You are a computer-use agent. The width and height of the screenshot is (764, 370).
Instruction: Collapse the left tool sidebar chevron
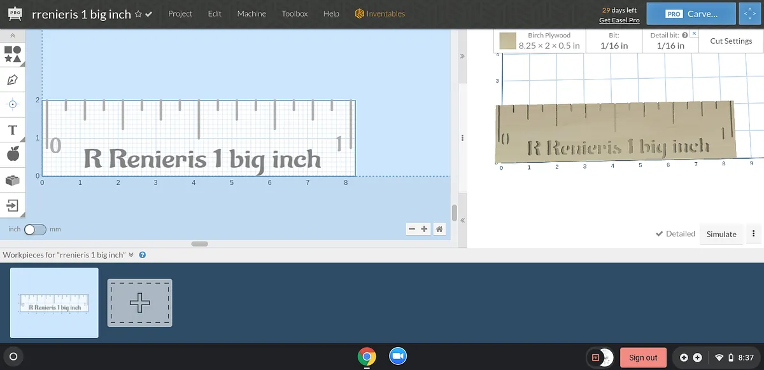coord(13,36)
